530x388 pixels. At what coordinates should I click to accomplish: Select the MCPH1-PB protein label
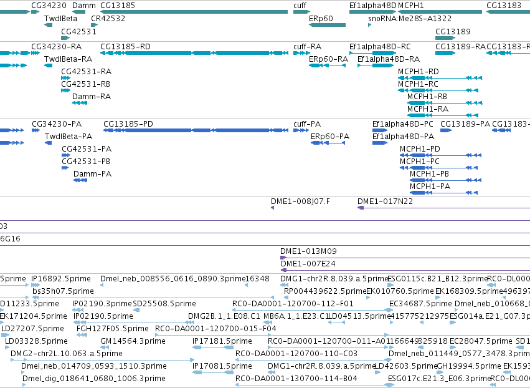(429, 174)
